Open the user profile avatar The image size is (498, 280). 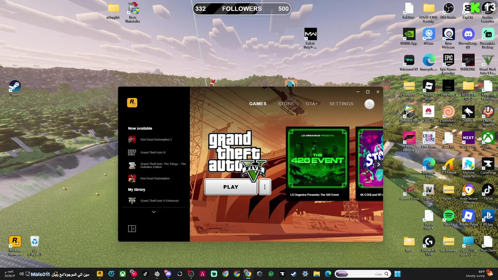pyautogui.click(x=369, y=104)
